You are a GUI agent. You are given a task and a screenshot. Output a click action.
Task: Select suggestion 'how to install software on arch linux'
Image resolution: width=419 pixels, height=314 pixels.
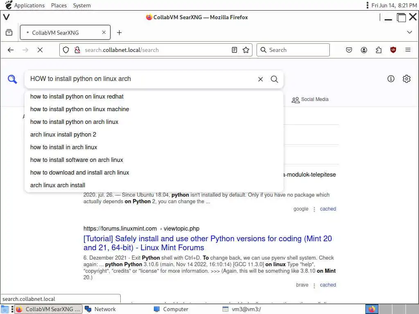pyautogui.click(x=154, y=160)
